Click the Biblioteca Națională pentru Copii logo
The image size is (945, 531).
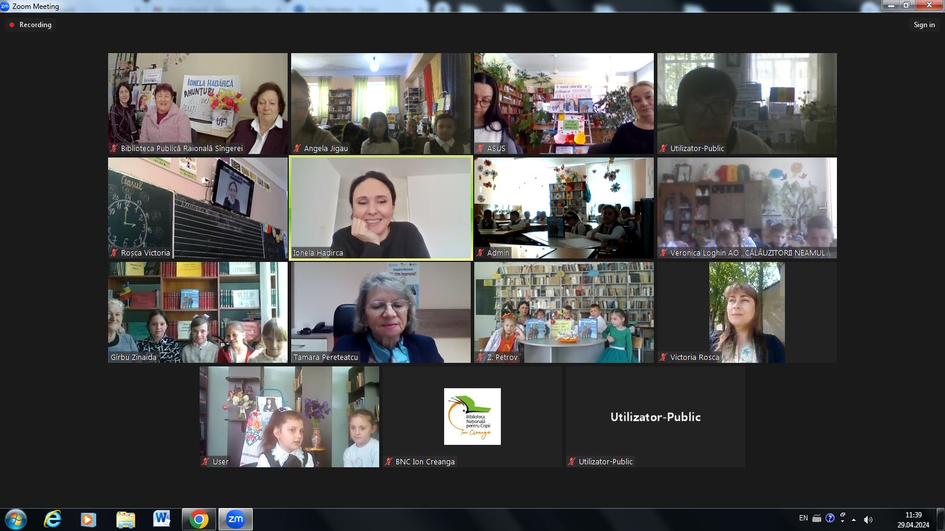(472, 416)
